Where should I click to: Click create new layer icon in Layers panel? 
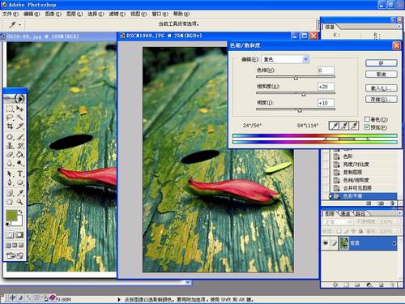click(x=381, y=285)
